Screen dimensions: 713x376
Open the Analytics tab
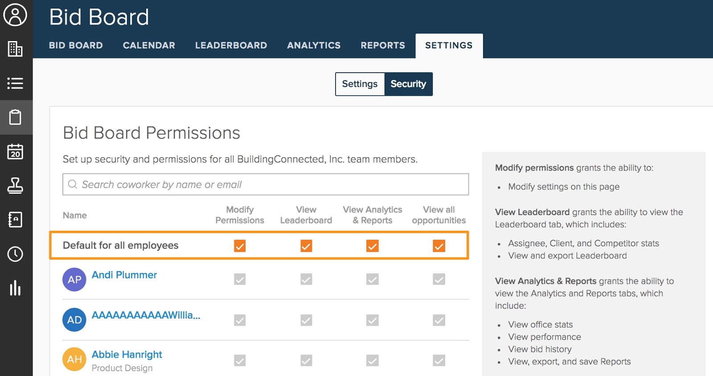pyautogui.click(x=314, y=45)
